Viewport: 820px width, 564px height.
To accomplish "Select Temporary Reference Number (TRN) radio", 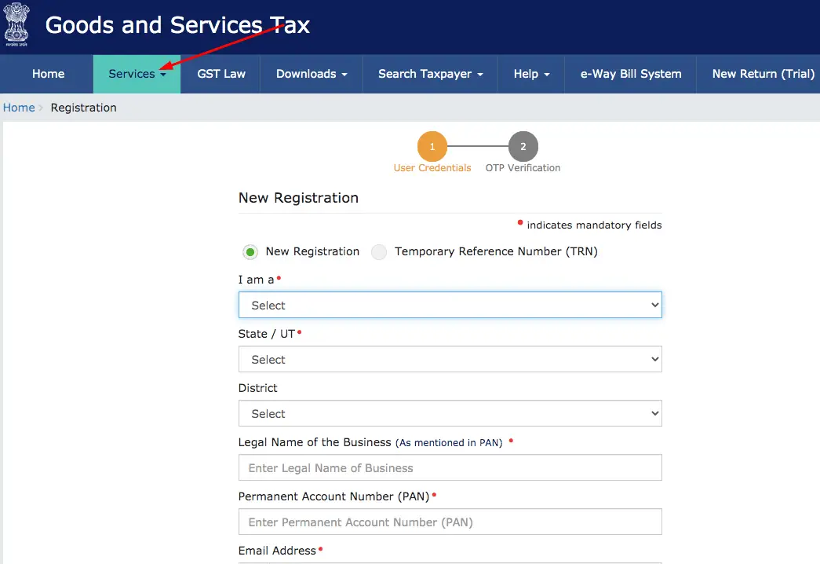I will [x=379, y=252].
